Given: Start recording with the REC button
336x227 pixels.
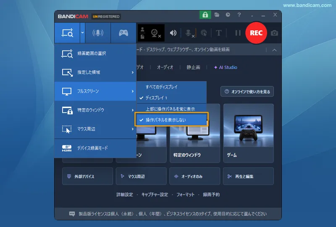Looking at the screenshot, I should [x=256, y=33].
